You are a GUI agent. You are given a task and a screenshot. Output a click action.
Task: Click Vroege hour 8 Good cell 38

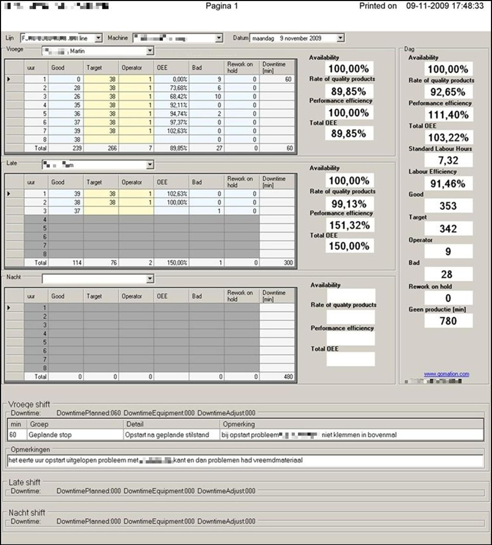(x=66, y=139)
